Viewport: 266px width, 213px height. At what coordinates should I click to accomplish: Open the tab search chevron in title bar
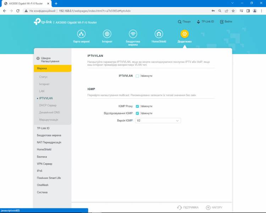point(233,3)
